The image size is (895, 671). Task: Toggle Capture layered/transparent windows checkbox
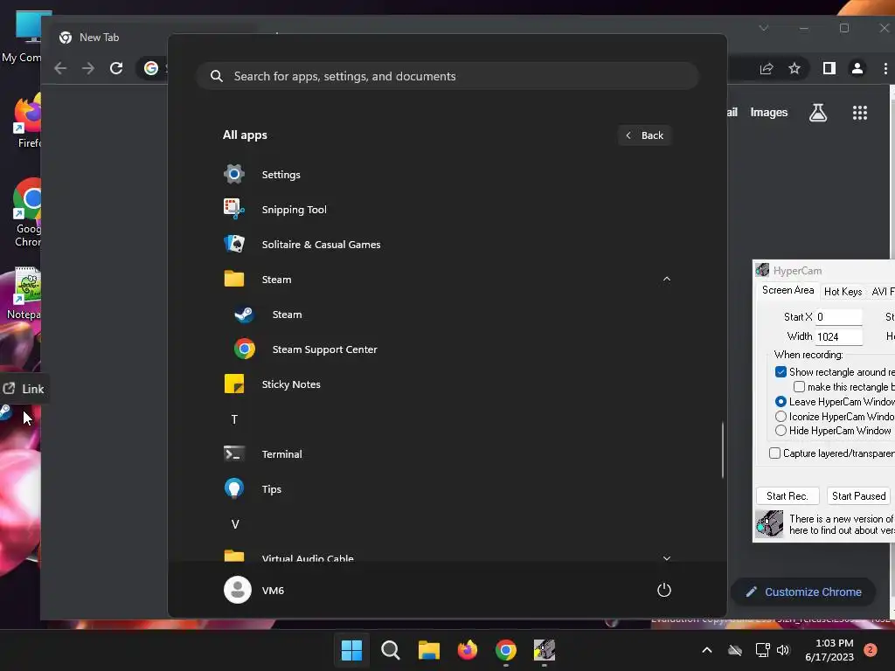[x=774, y=453]
